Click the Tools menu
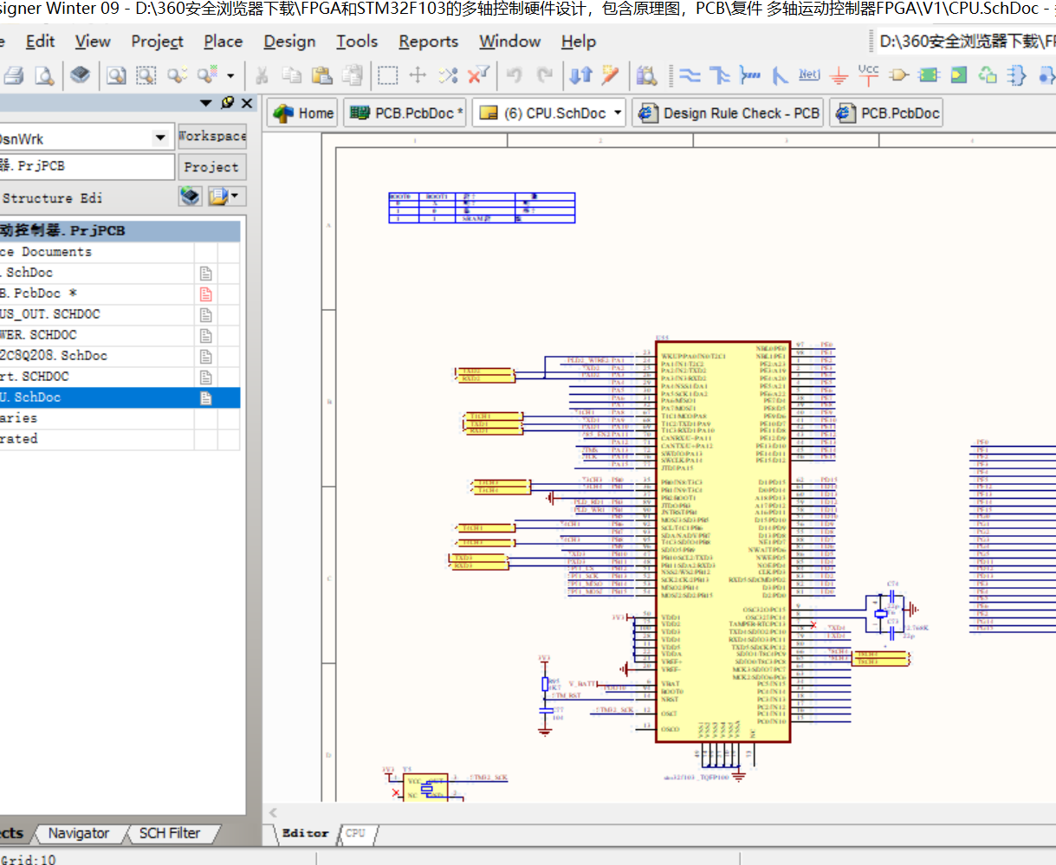This screenshot has width=1056, height=865. [357, 41]
